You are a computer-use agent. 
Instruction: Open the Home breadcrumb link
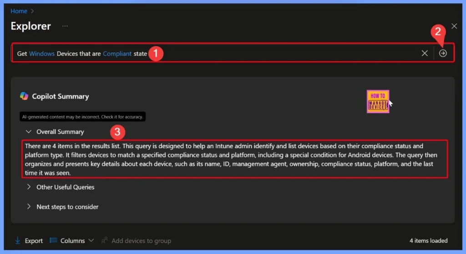(x=19, y=11)
